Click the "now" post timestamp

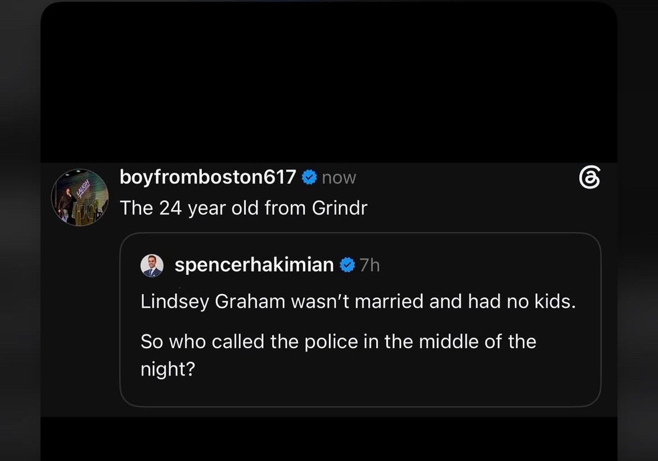pyautogui.click(x=339, y=178)
